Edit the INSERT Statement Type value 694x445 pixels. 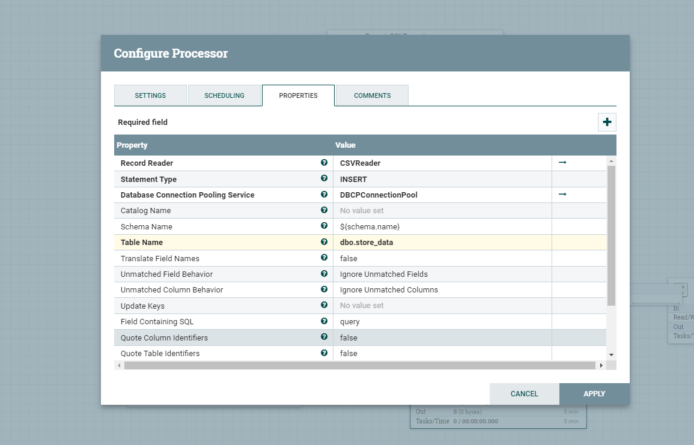[x=442, y=179]
